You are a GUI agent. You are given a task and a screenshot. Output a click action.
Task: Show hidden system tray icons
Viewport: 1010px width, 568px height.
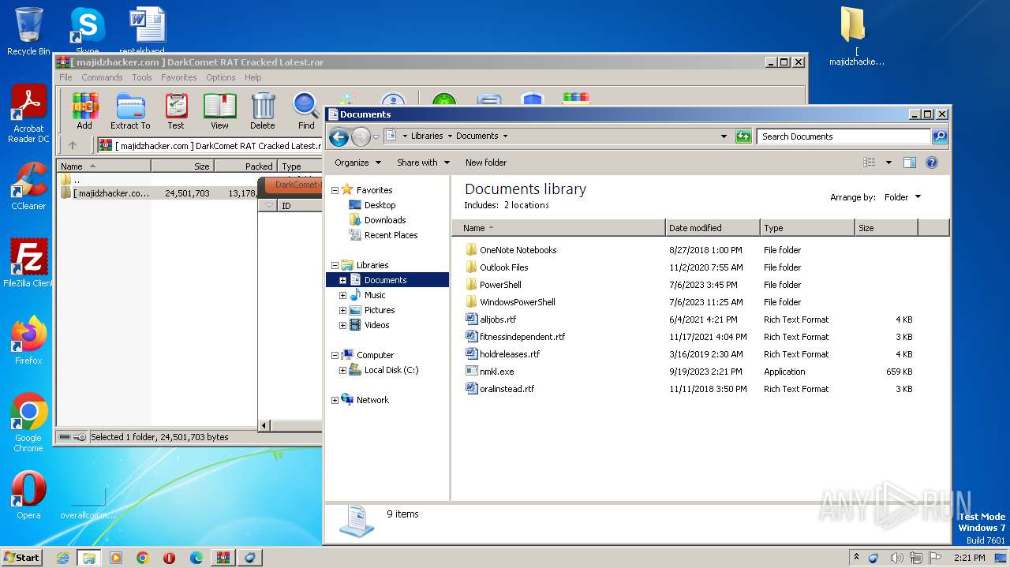pyautogui.click(x=856, y=557)
